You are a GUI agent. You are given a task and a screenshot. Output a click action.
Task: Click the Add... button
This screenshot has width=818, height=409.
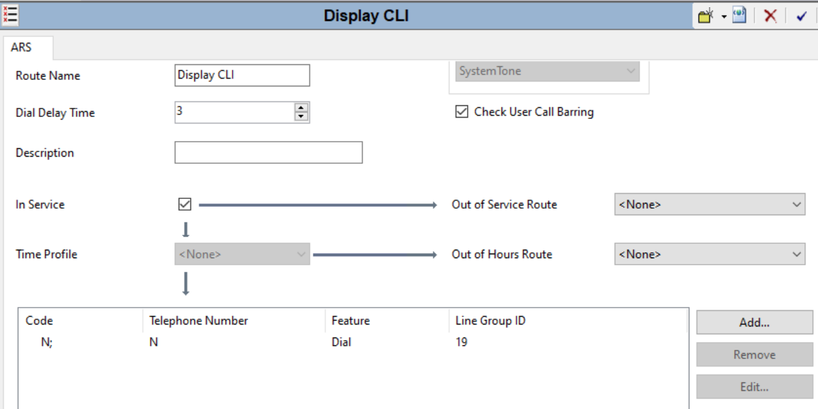[754, 323]
